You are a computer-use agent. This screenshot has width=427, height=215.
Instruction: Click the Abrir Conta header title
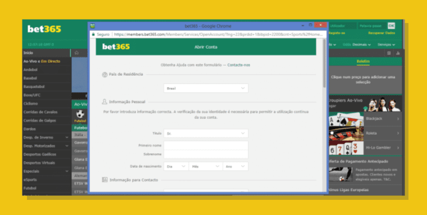click(x=206, y=47)
